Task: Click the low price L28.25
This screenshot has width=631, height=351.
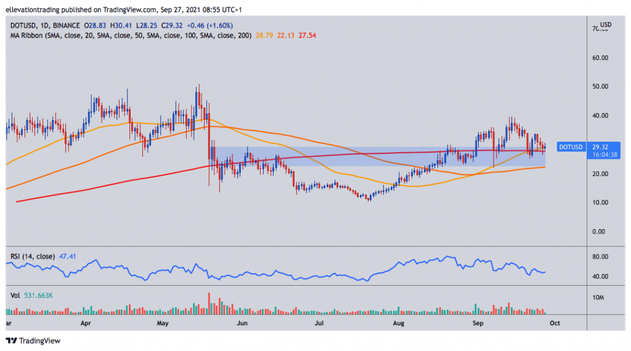Action: 147,25
